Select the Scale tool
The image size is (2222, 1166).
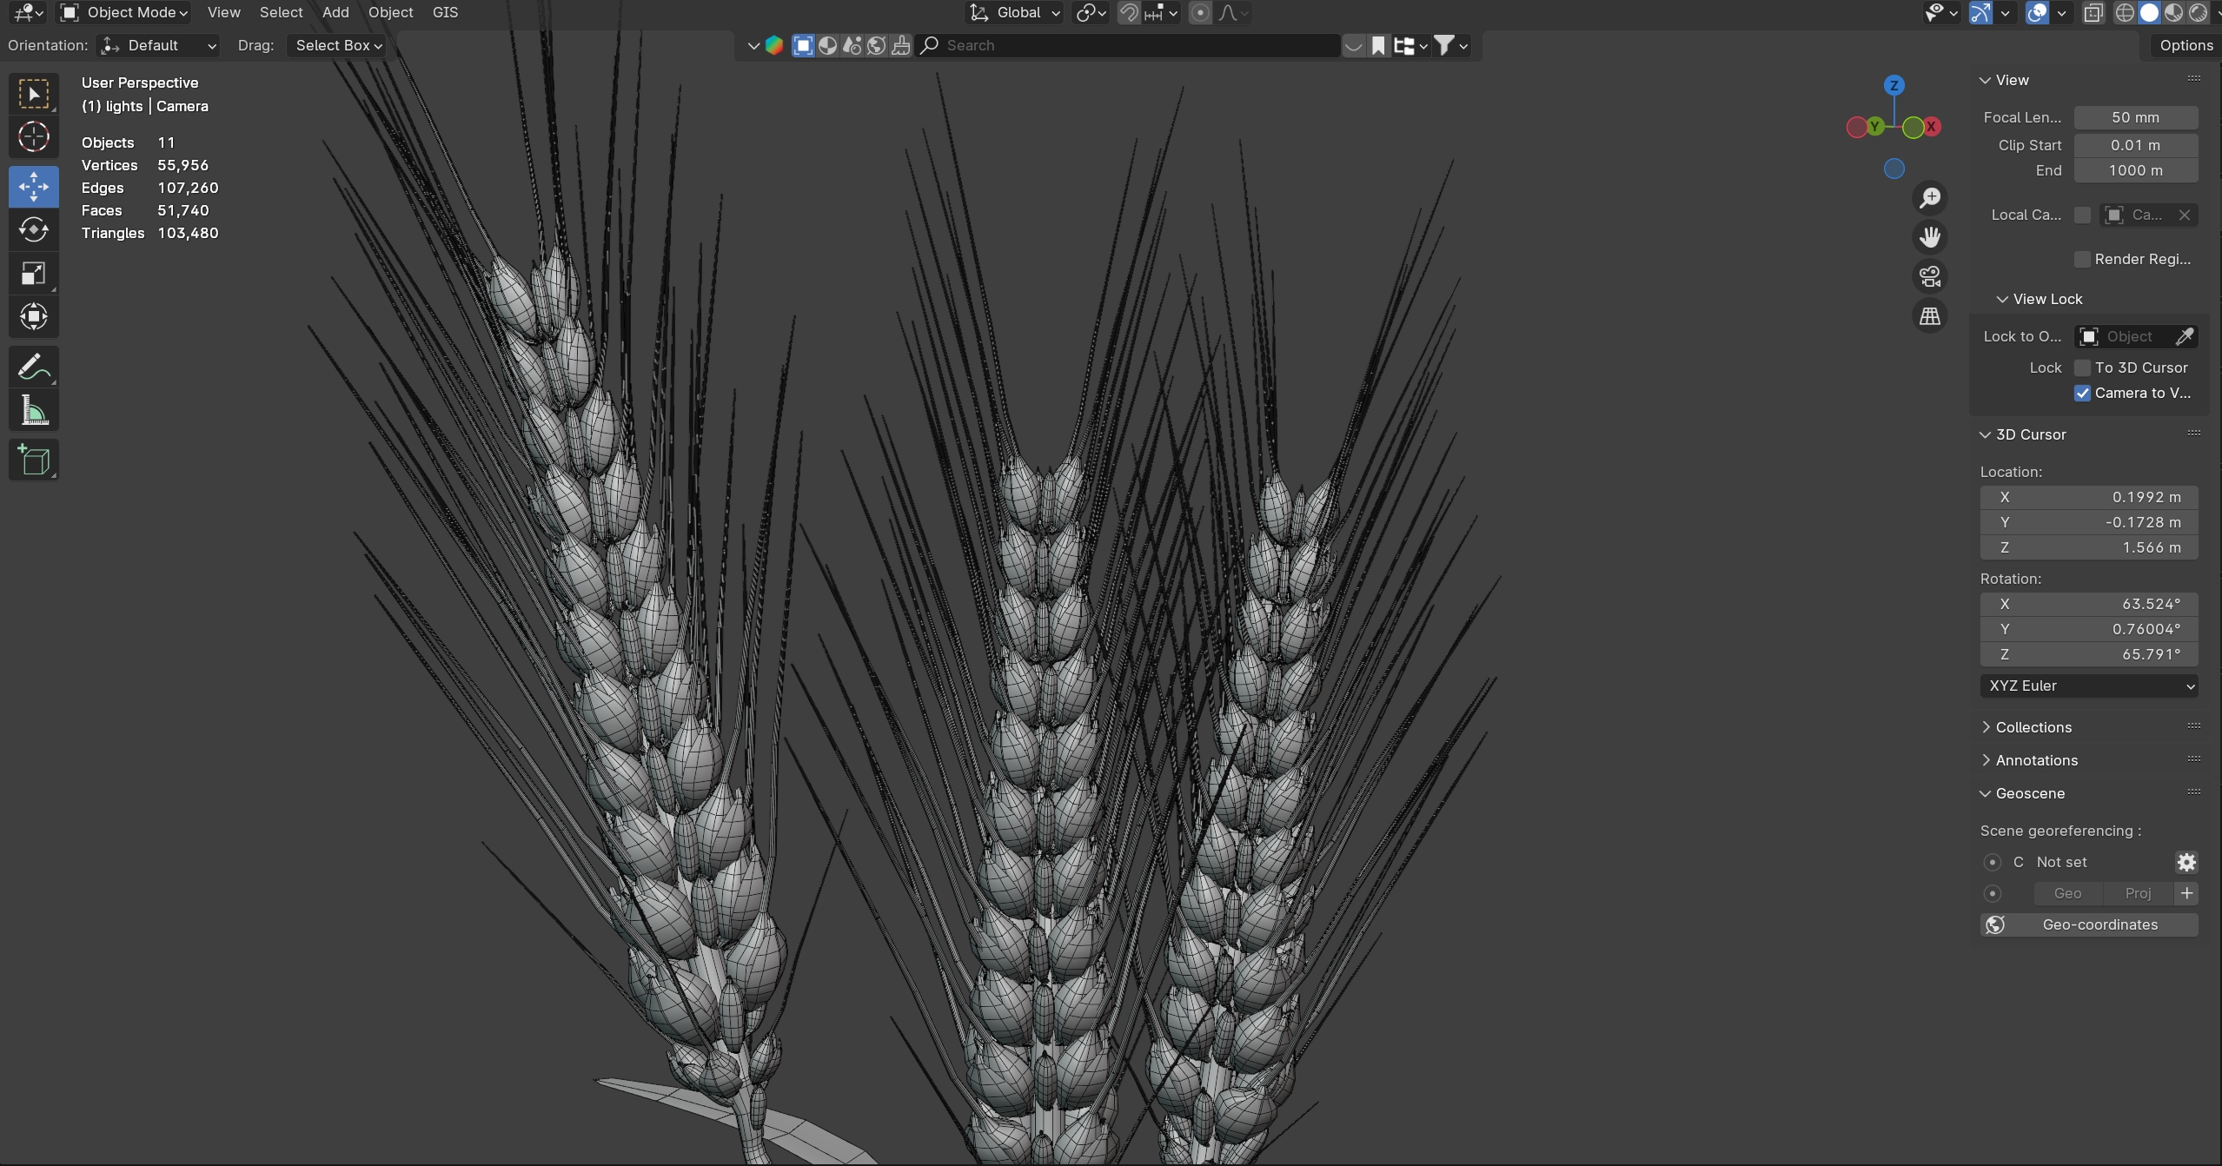pos(33,274)
